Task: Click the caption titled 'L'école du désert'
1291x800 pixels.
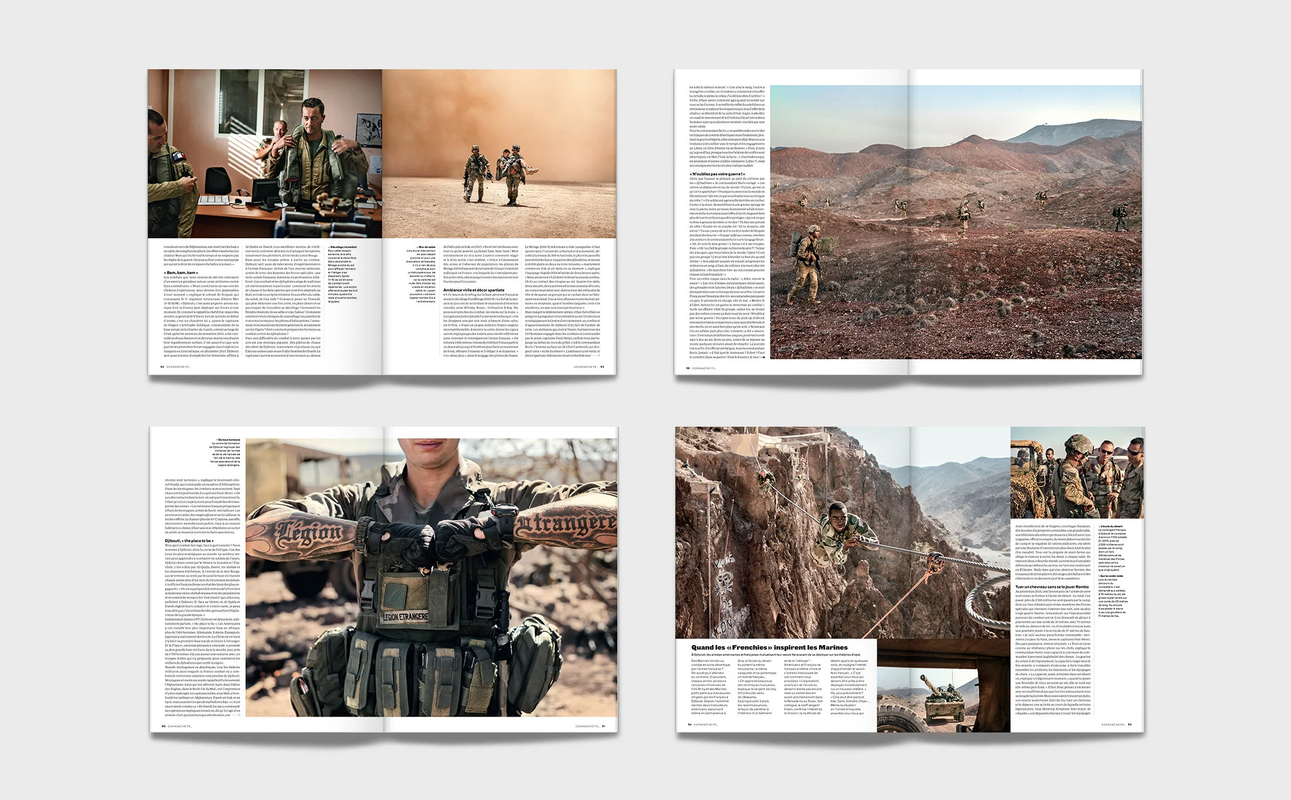Action: (1113, 548)
